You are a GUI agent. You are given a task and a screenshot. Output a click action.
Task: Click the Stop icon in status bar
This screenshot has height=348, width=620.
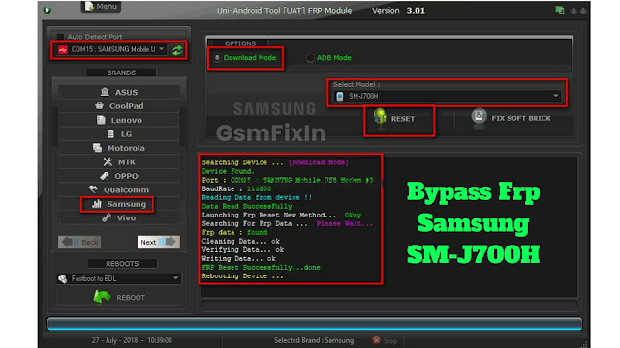coord(376,340)
